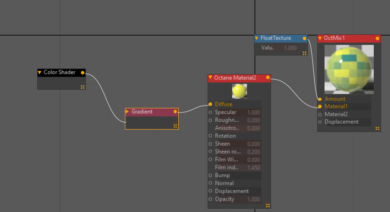The height and width of the screenshot is (212, 390).
Task: Click the Sheen input port
Action: tap(210, 144)
